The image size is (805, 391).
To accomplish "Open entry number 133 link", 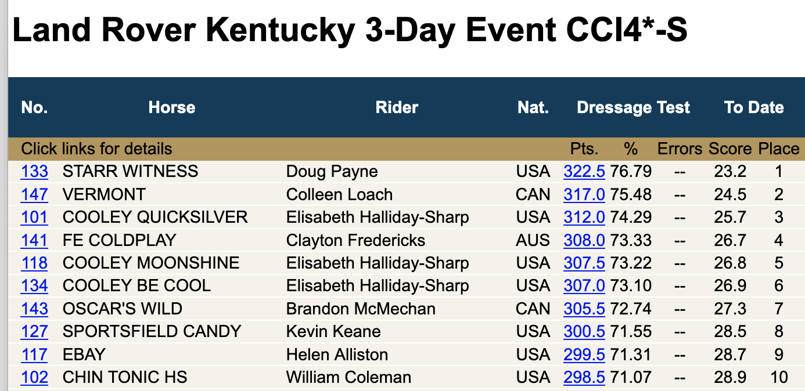I will pyautogui.click(x=34, y=172).
